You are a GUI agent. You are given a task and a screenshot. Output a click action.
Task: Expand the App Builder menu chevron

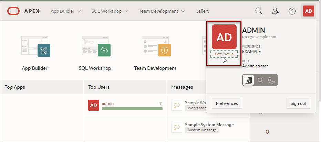tap(80, 11)
